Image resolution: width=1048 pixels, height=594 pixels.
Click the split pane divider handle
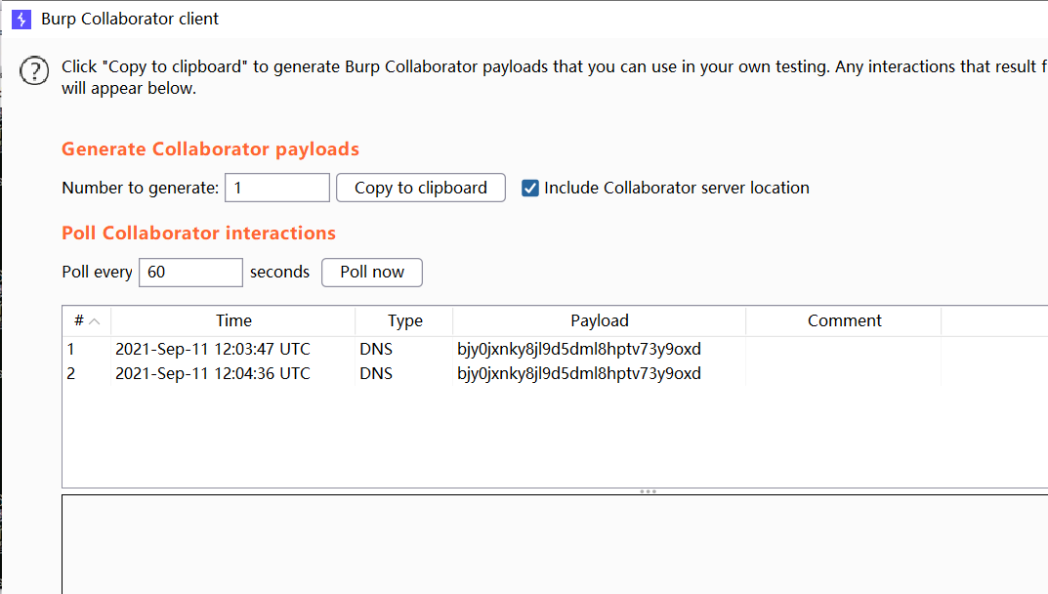click(x=648, y=491)
